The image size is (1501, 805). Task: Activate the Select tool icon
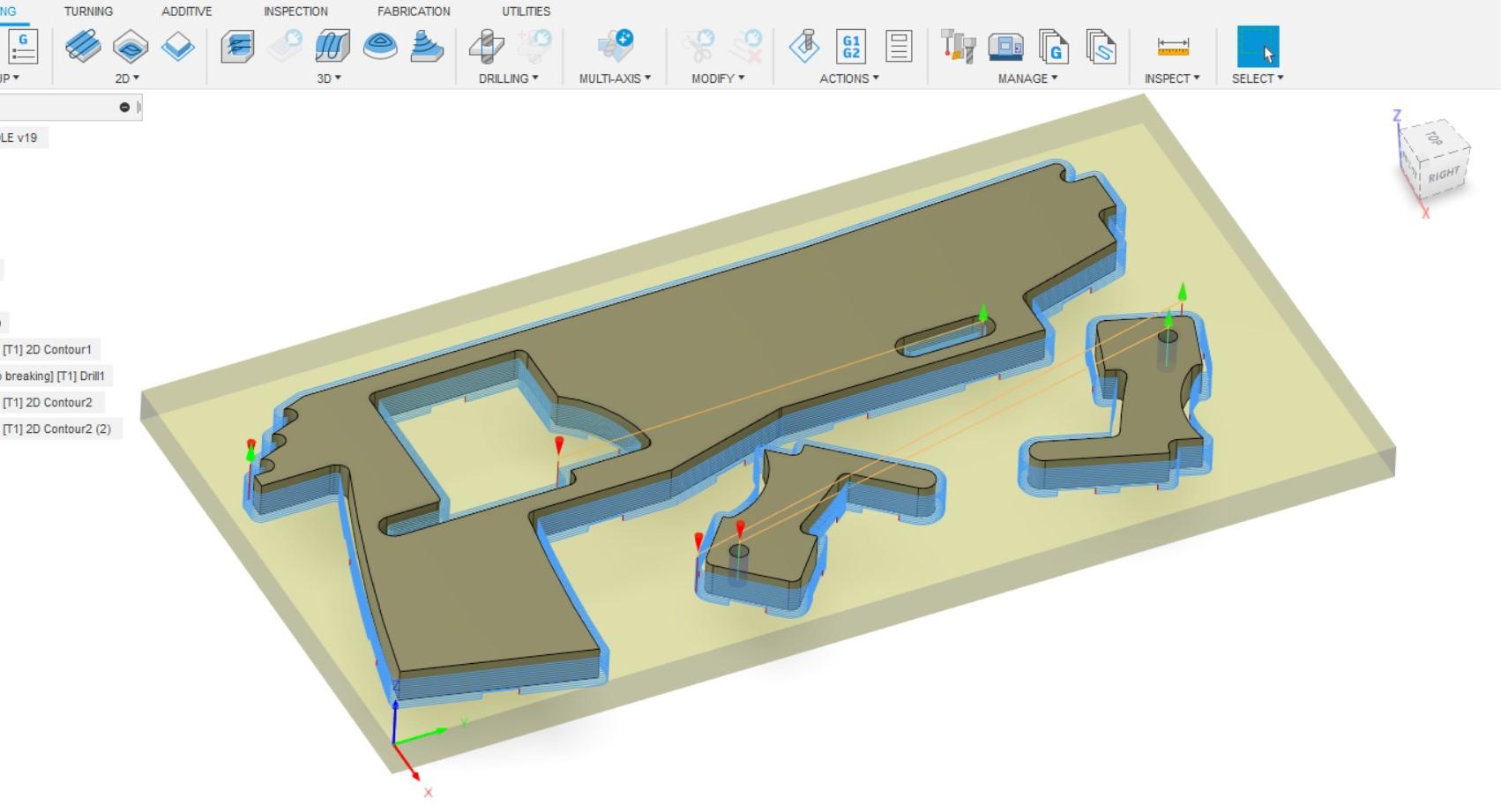click(1258, 46)
